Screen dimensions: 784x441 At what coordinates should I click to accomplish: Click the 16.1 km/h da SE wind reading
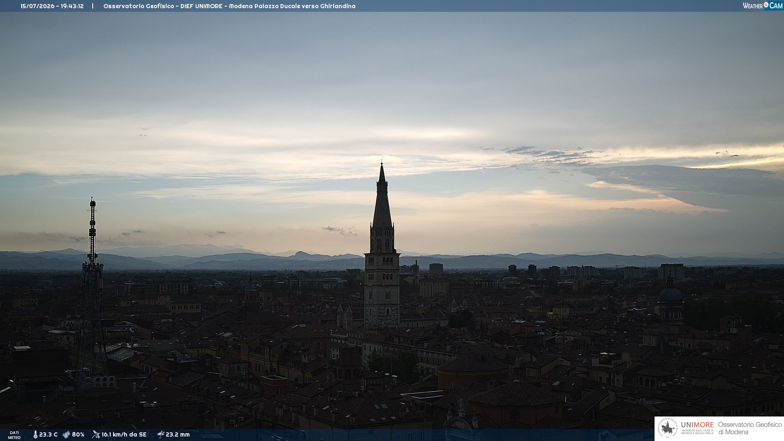tap(124, 435)
